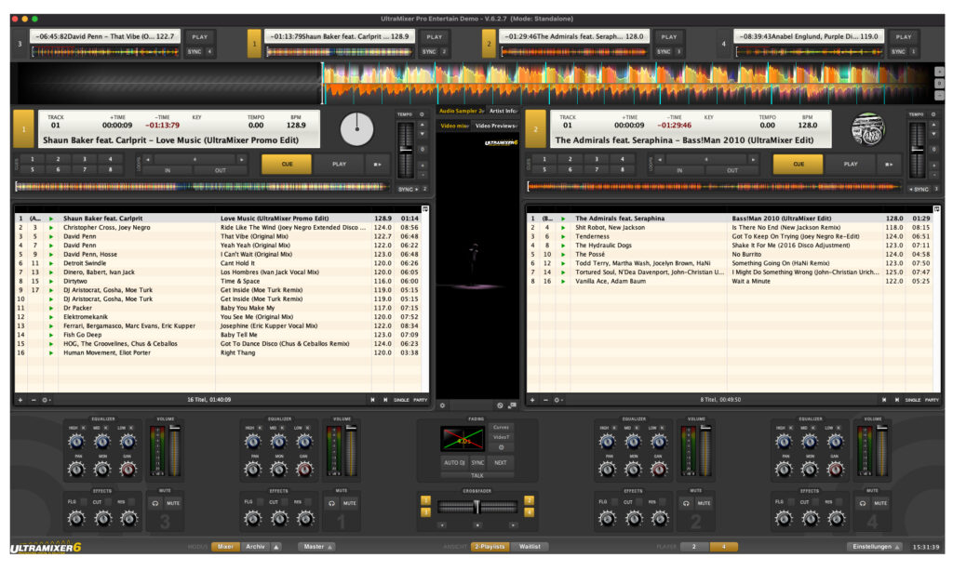Toggle the FLG effect on deck 3
The height and width of the screenshot is (571, 953).
pos(72,502)
